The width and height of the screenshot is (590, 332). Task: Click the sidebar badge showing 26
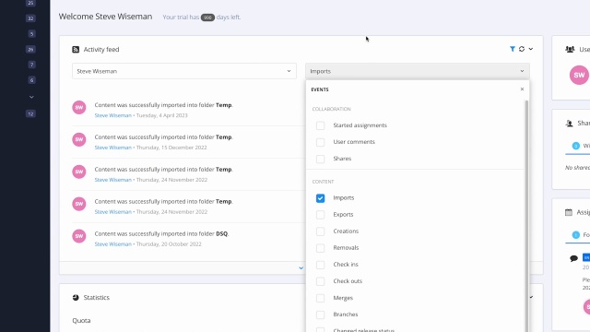pos(30,49)
